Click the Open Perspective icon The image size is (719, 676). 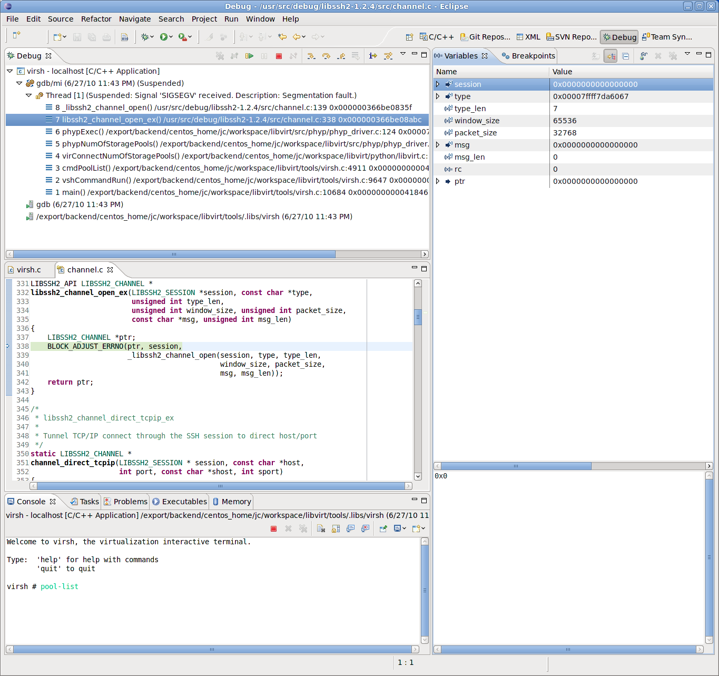tap(409, 37)
